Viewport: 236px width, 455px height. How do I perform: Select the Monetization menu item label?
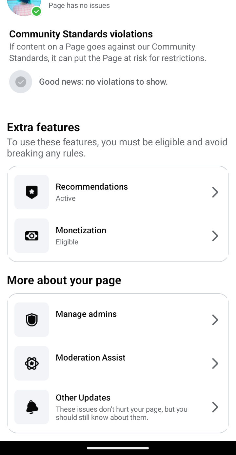(x=81, y=230)
